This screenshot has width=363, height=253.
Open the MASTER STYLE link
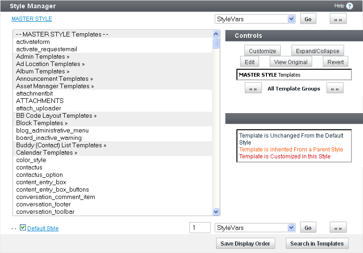click(x=32, y=19)
